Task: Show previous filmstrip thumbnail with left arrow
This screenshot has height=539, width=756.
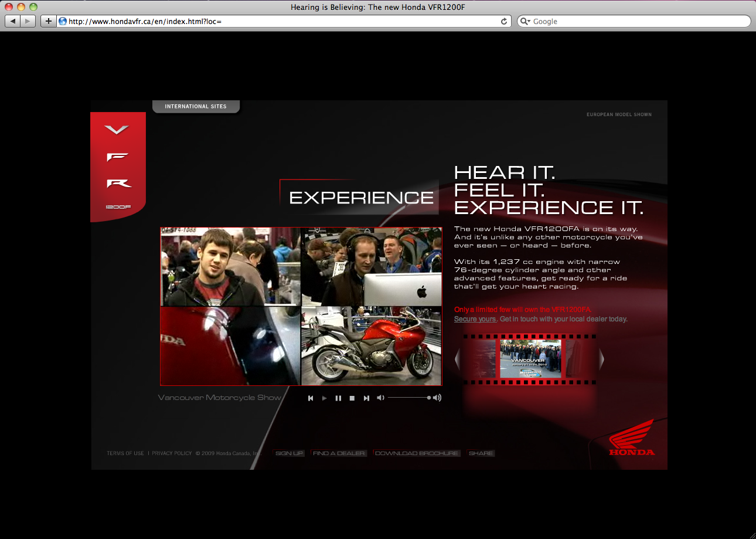Action: click(458, 359)
